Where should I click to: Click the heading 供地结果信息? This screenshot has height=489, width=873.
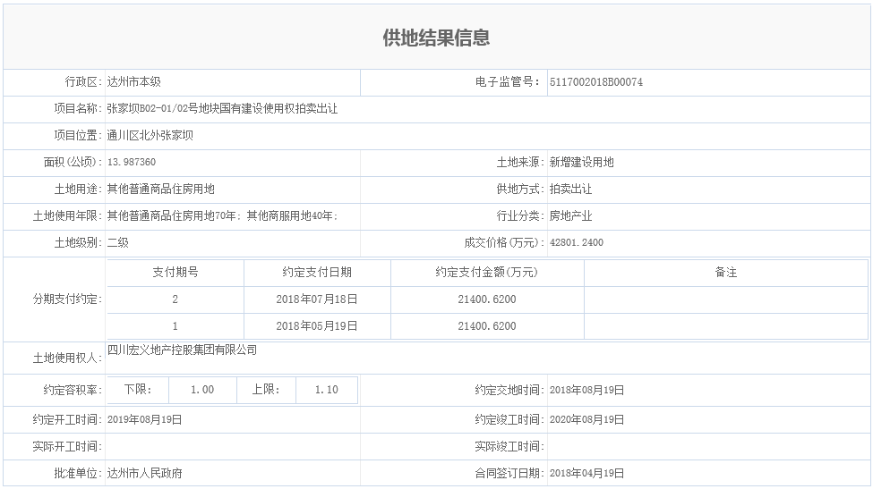(x=436, y=38)
